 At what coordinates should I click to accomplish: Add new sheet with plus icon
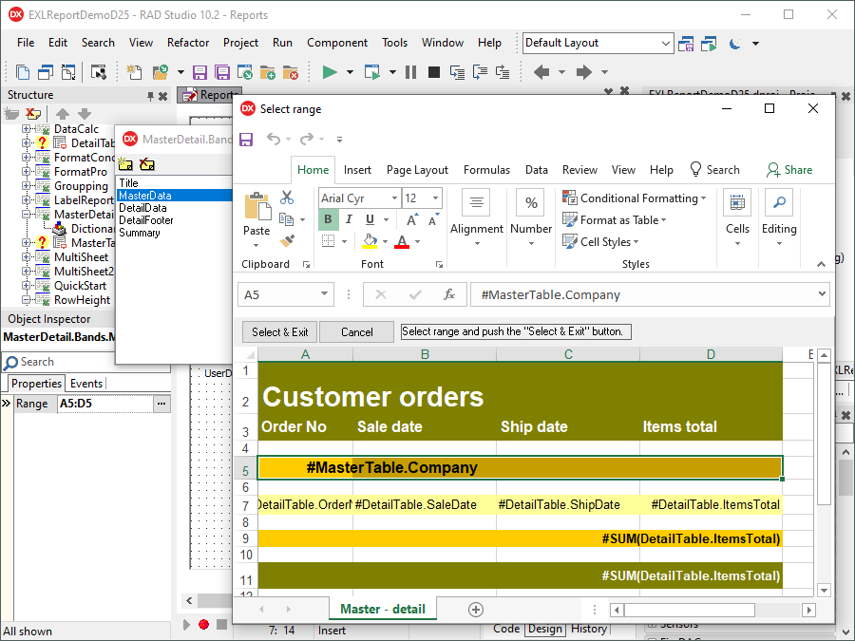tap(476, 610)
